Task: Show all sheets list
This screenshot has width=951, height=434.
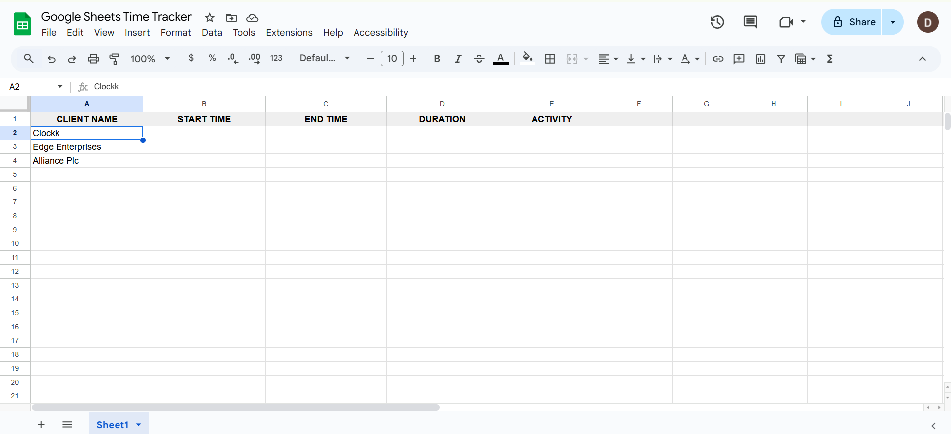Action: 67,425
